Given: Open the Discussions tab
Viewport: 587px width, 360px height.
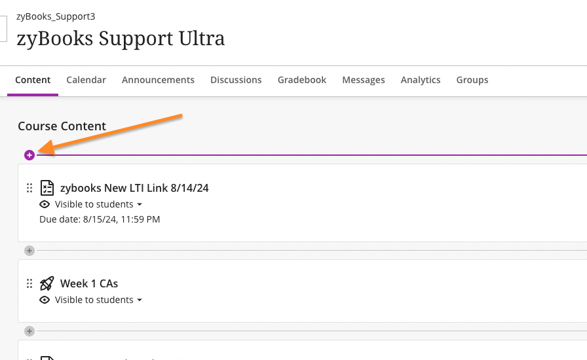Looking at the screenshot, I should click(x=236, y=80).
